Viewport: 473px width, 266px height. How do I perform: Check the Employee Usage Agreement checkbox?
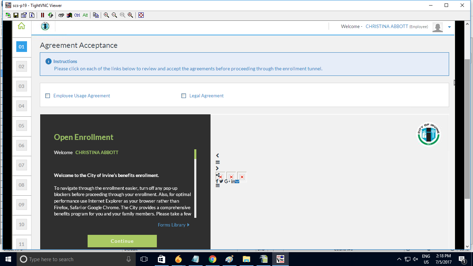coord(47,96)
